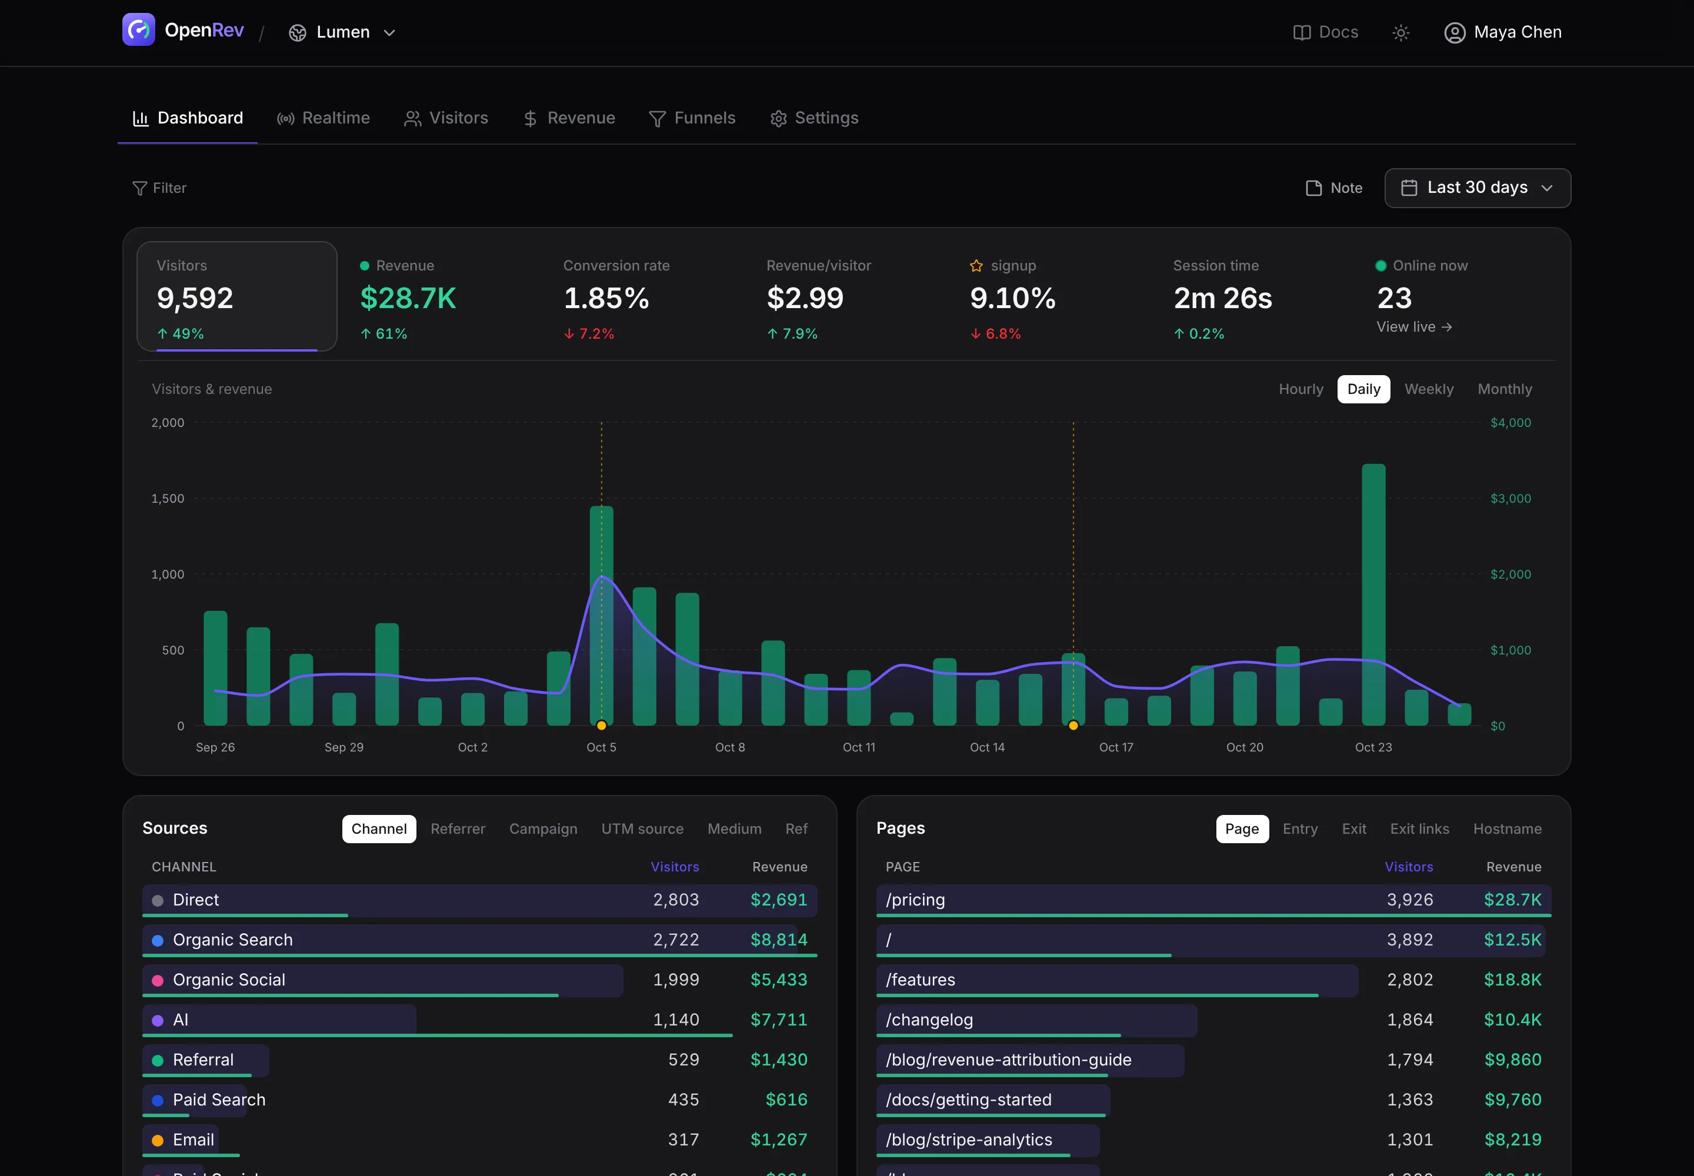Select Daily chart granularity

(x=1364, y=389)
